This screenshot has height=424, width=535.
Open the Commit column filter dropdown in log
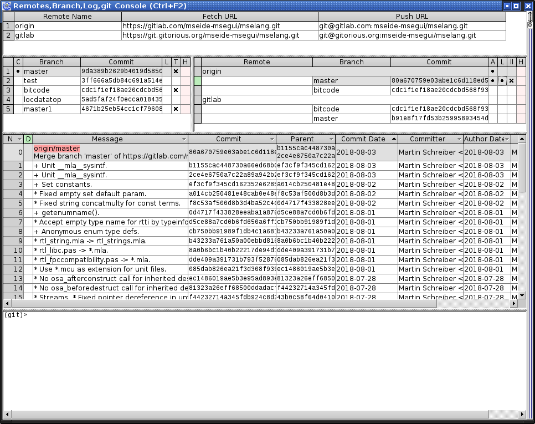(271, 139)
